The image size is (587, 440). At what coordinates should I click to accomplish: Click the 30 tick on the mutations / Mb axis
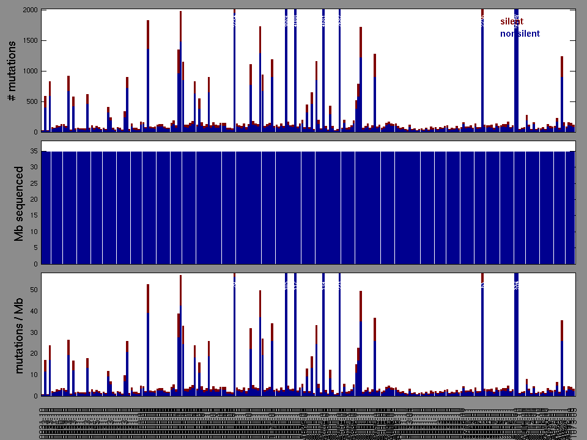[33, 332]
